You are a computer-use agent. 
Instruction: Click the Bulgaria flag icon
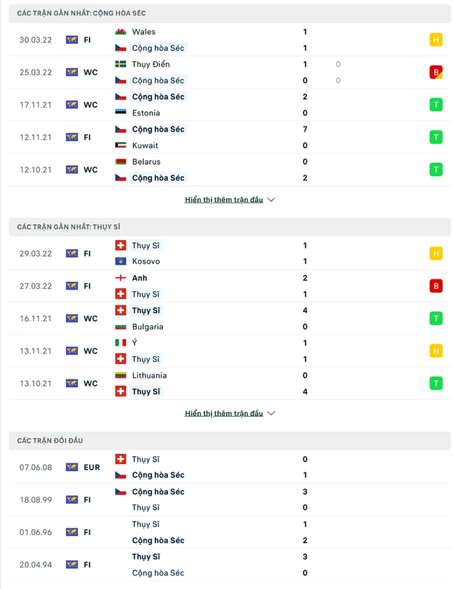121,327
